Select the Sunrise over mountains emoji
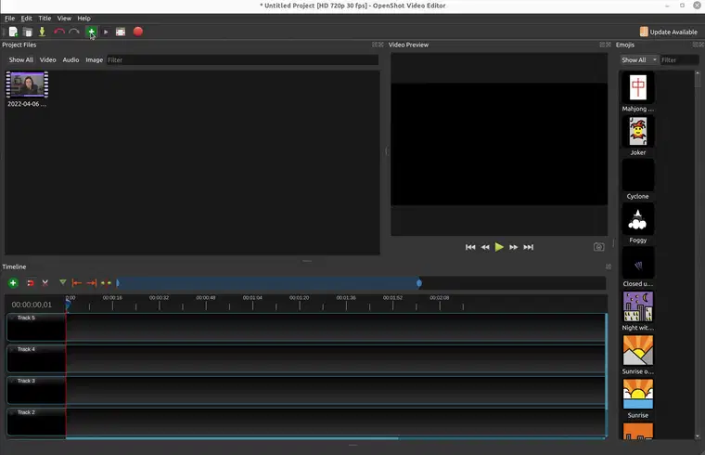 click(638, 350)
